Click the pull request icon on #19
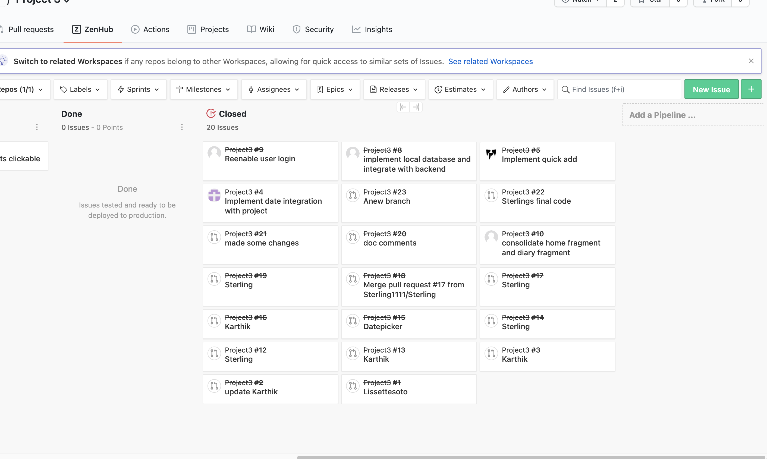This screenshot has height=459, width=767. (x=214, y=279)
